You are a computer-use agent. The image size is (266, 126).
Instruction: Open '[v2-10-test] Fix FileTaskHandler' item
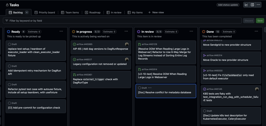point(228,77)
